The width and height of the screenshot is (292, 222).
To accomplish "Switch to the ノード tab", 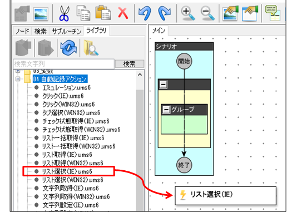I will (x=22, y=31).
